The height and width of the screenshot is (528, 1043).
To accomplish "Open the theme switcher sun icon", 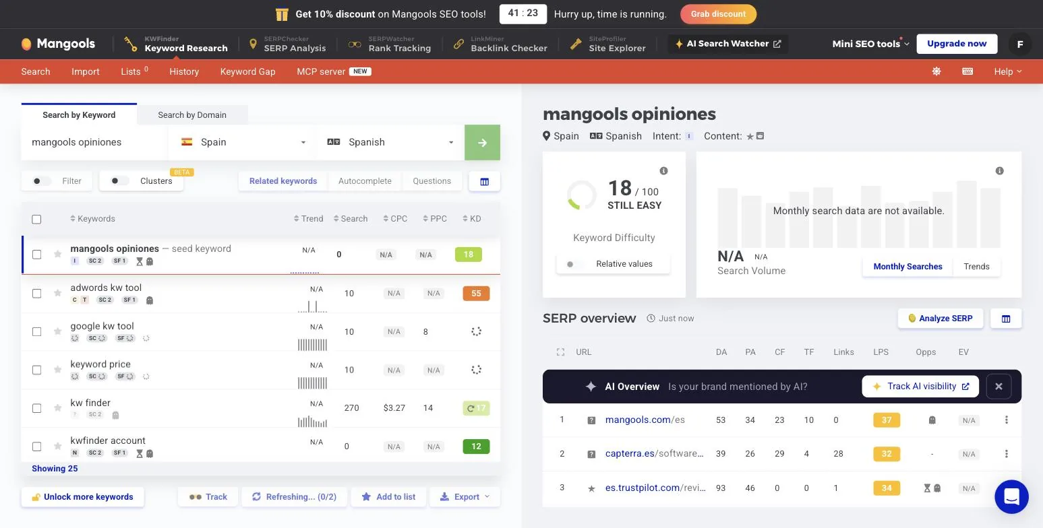I will pos(936,71).
